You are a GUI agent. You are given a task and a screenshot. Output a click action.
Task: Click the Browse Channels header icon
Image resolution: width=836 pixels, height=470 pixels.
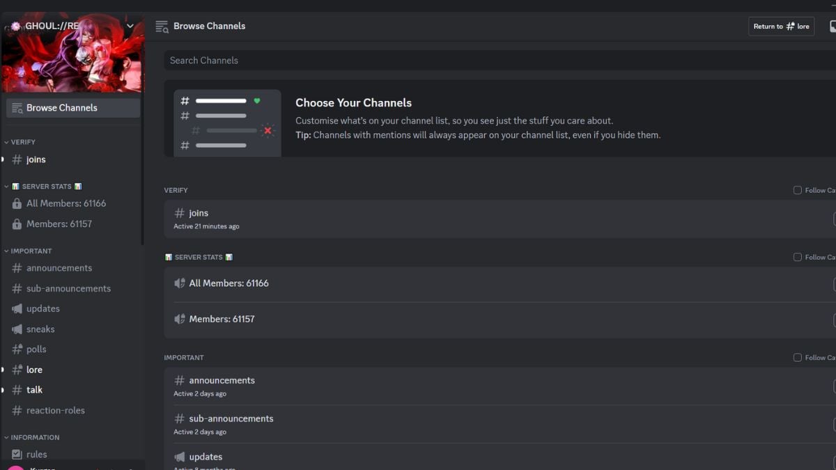point(162,26)
